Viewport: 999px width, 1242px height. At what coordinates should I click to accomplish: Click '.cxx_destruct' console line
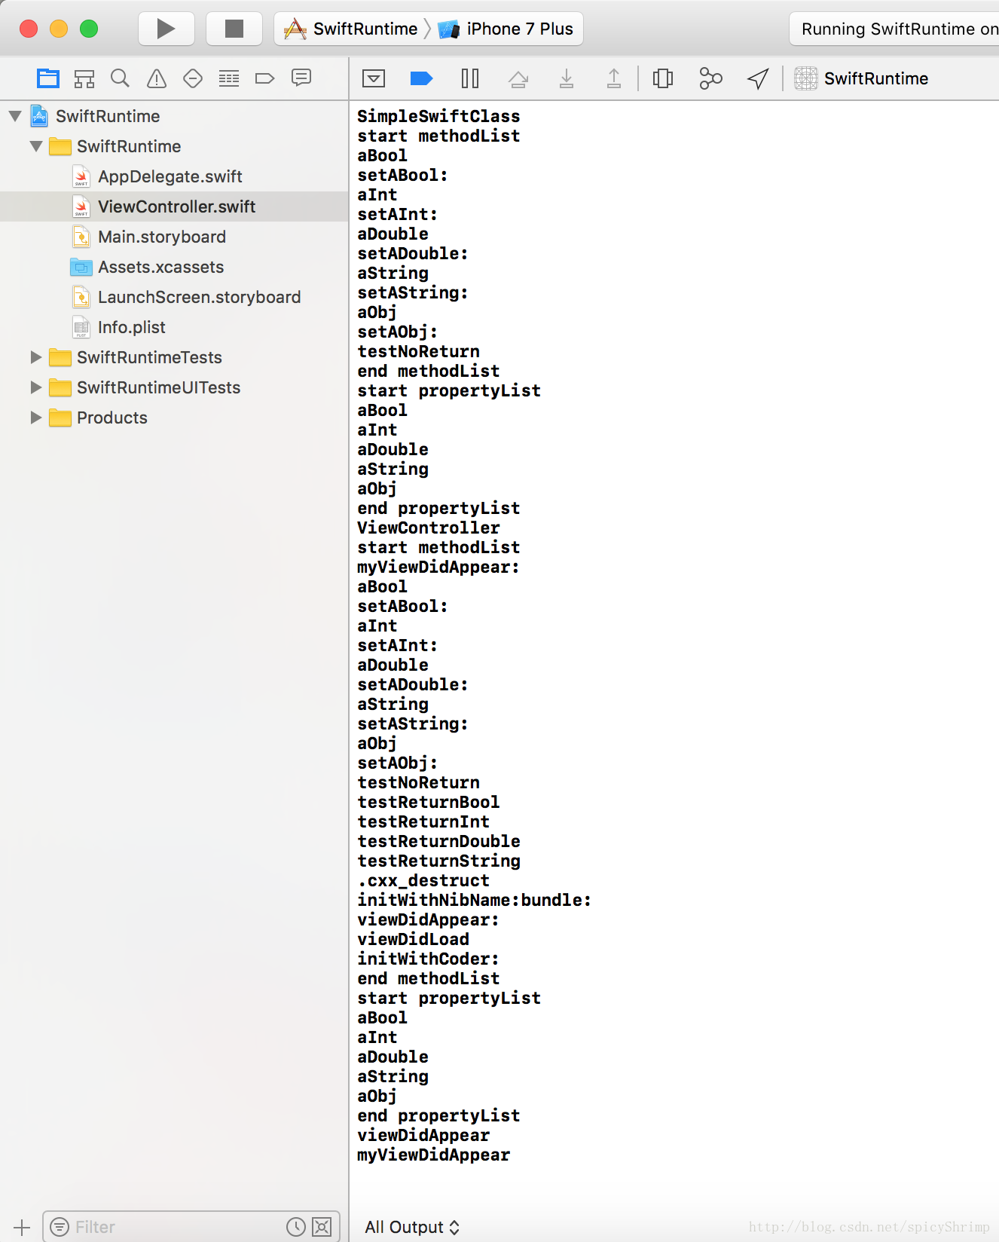pos(423,880)
